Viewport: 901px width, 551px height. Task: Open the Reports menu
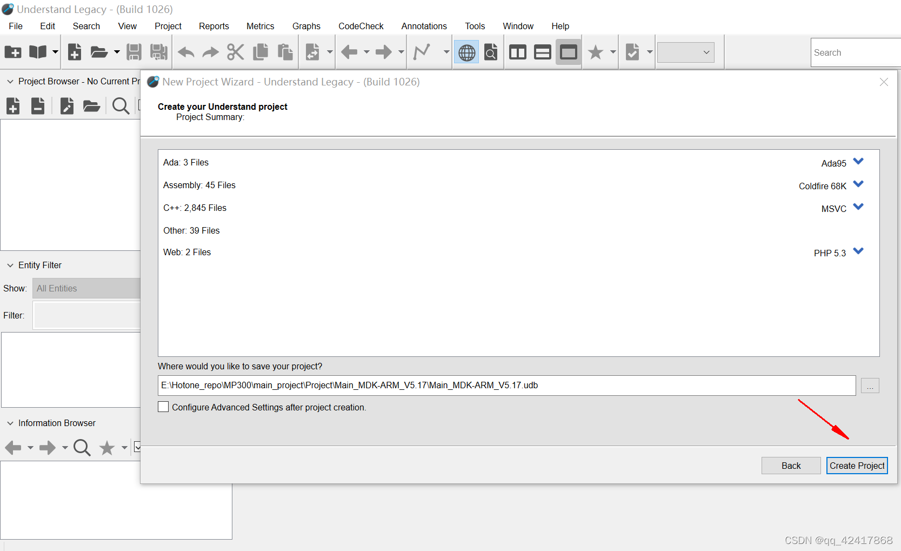[214, 26]
